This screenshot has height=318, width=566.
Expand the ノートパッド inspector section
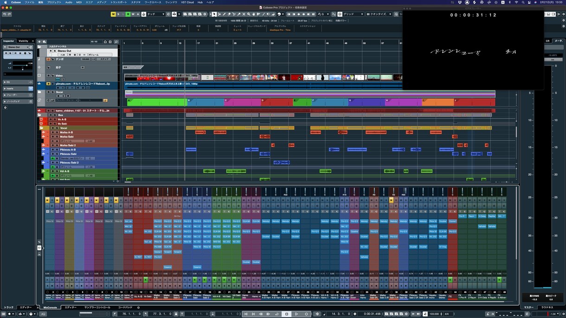[x=18, y=102]
